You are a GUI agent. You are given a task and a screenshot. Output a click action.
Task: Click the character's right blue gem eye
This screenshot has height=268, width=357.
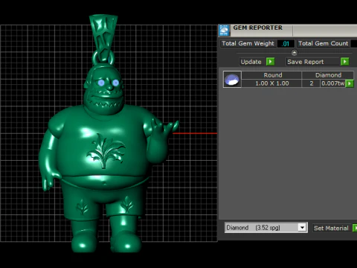[115, 83]
